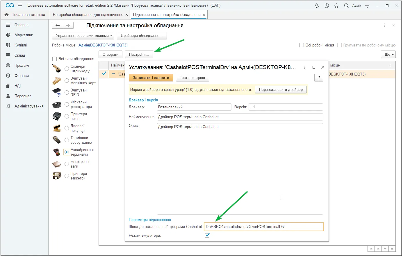
Task: Toggle the Всі робочі місця checkbox
Action: tap(302, 45)
